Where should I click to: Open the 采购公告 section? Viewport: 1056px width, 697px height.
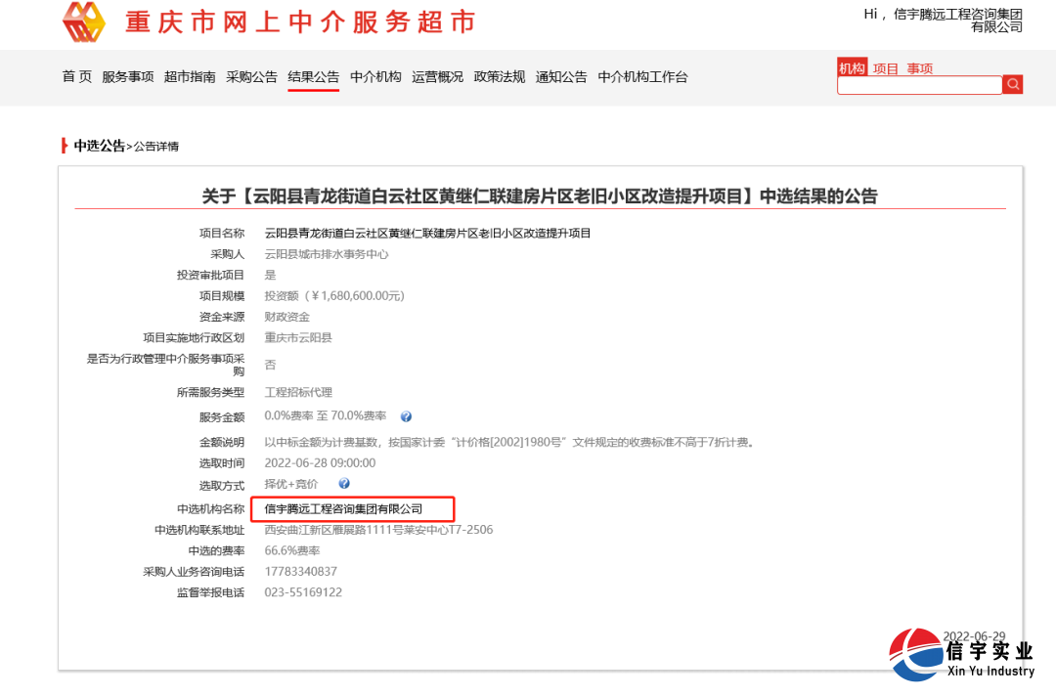pos(251,77)
